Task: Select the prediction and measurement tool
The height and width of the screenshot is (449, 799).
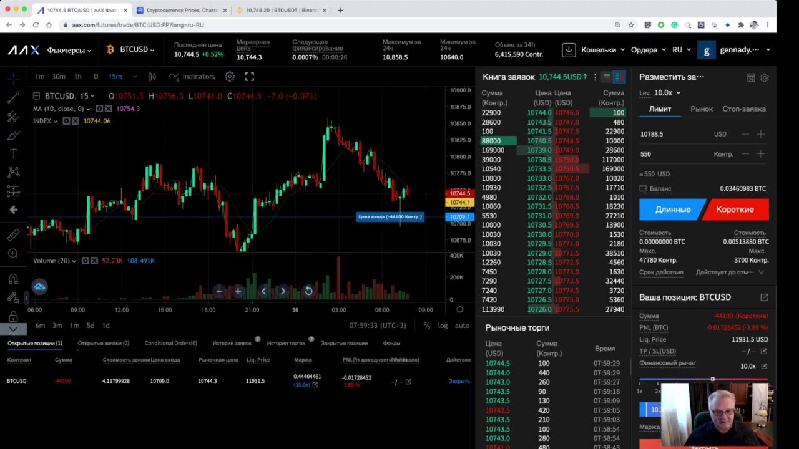Action: point(13,191)
